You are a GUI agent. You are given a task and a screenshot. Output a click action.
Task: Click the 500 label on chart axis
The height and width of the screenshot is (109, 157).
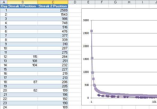(87, 85)
